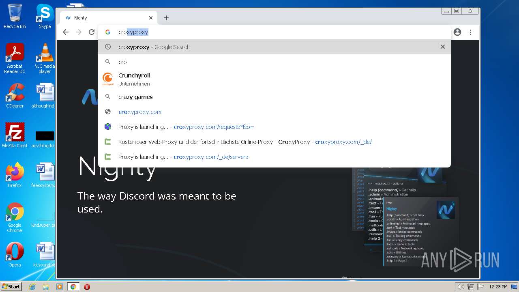
Task: Click the Crunchyroll logo icon in suggestions
Action: 107,79
